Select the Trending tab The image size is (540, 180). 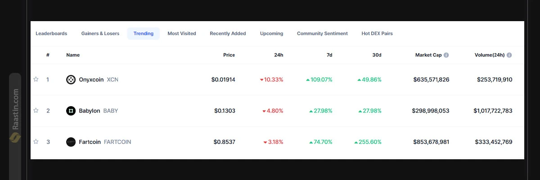point(144,33)
